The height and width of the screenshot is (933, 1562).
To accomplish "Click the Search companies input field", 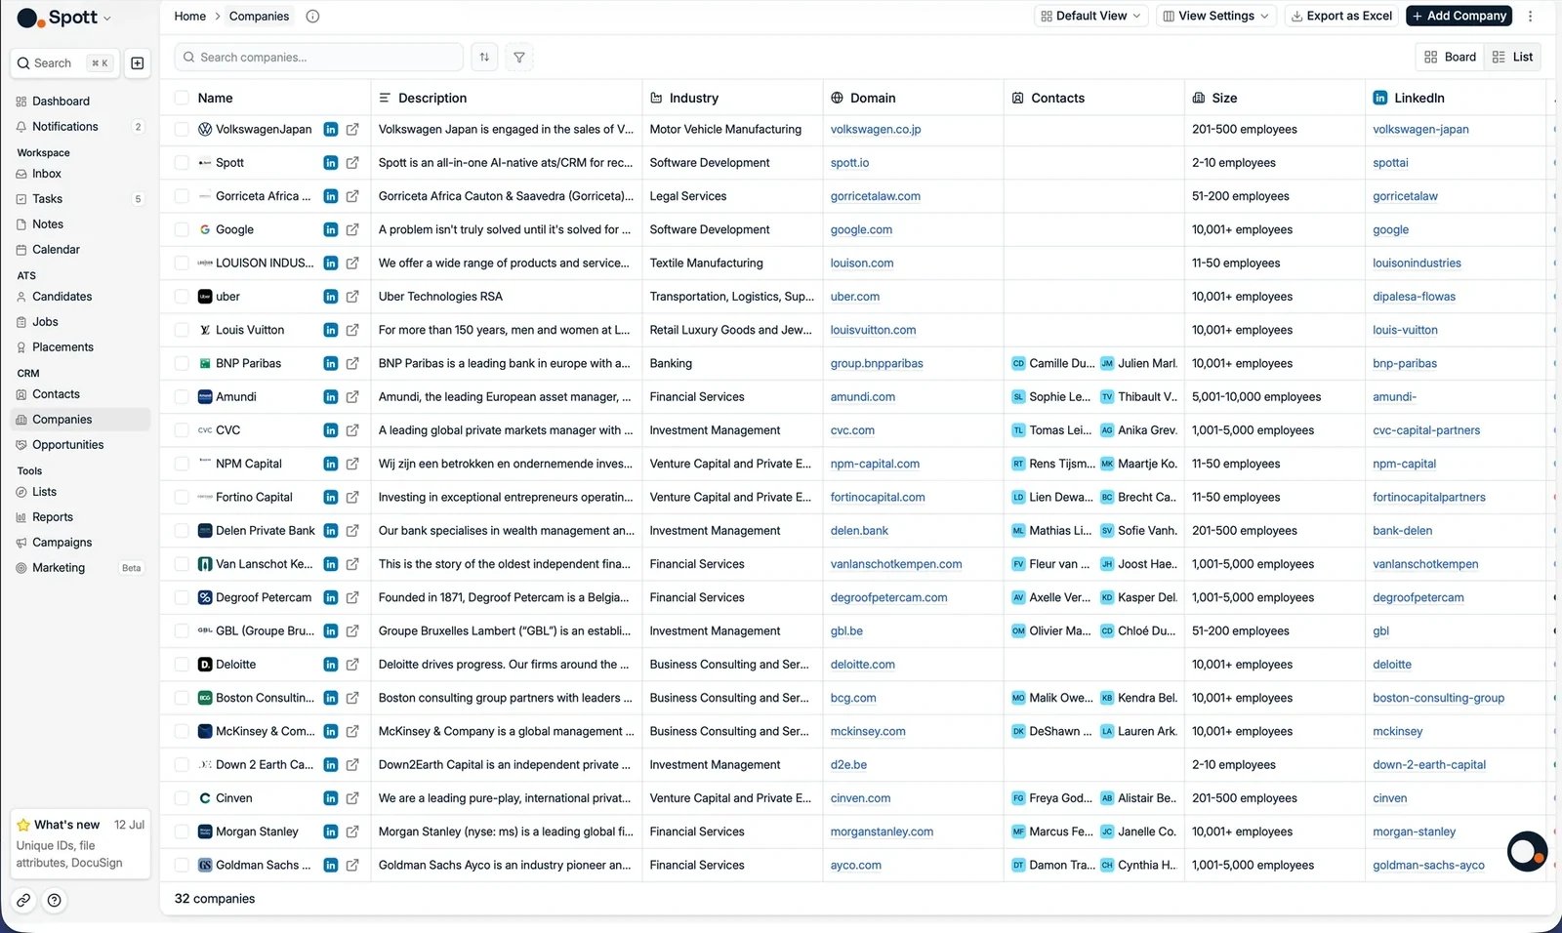I will coord(318,58).
